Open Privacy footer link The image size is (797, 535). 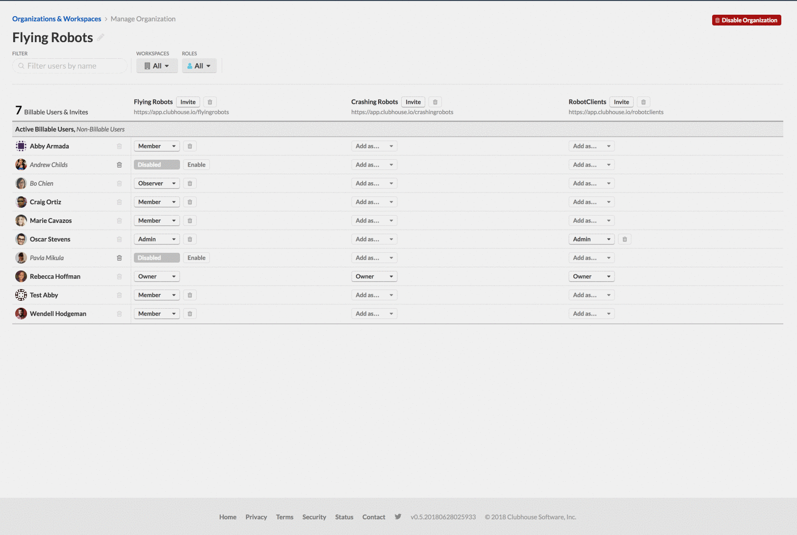tap(256, 517)
